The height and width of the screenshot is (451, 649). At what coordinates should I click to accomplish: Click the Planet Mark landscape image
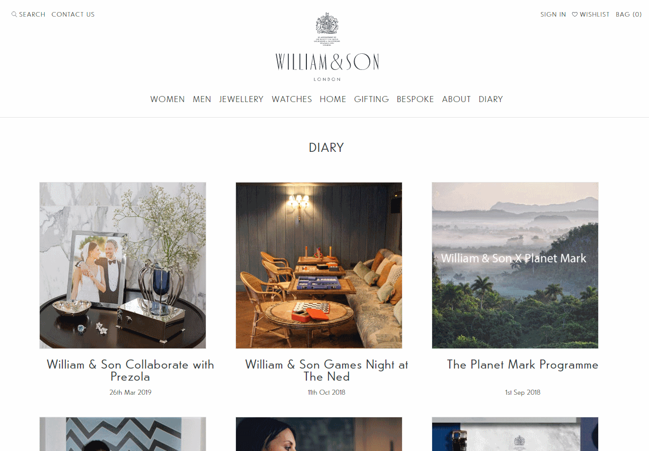pos(515,265)
